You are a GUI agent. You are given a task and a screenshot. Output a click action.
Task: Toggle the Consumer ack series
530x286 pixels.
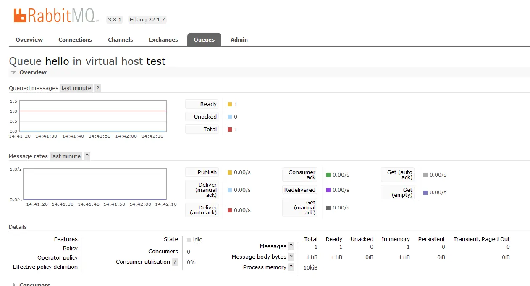(x=300, y=175)
